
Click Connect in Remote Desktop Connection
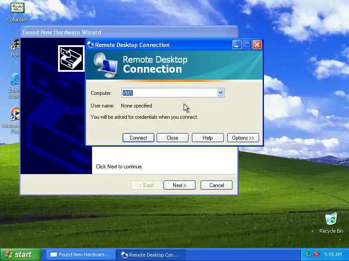(x=138, y=138)
